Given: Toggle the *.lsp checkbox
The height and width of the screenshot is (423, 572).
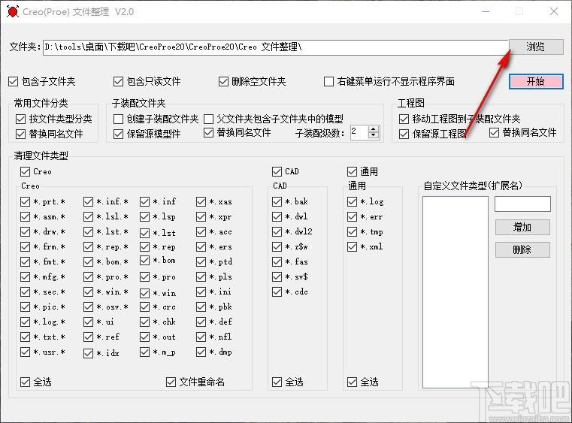Looking at the screenshot, I should [x=145, y=216].
